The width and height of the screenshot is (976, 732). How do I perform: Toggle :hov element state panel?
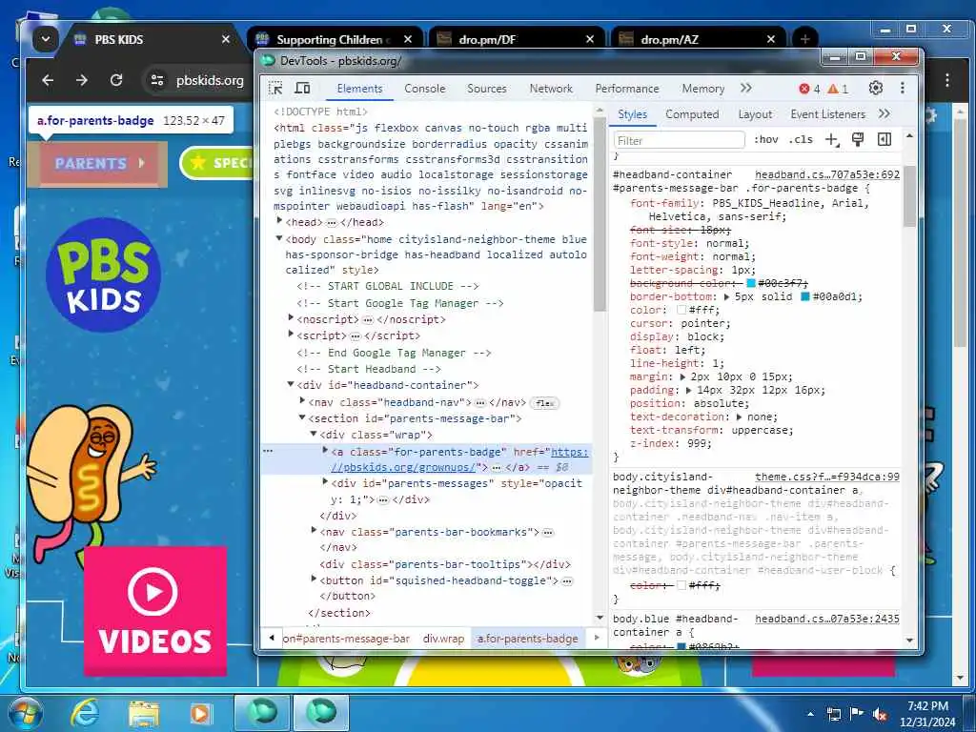pos(766,139)
